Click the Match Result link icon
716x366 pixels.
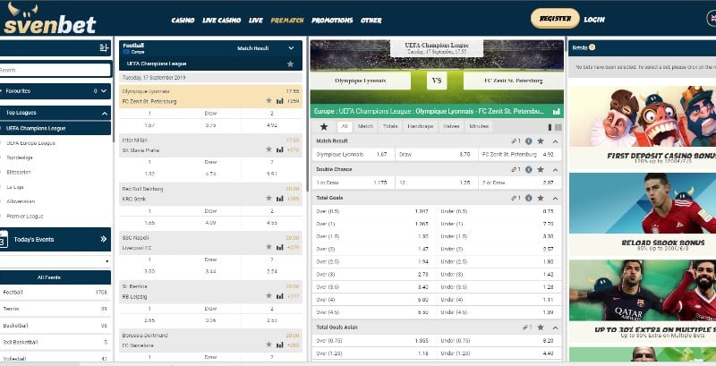pyautogui.click(x=516, y=141)
